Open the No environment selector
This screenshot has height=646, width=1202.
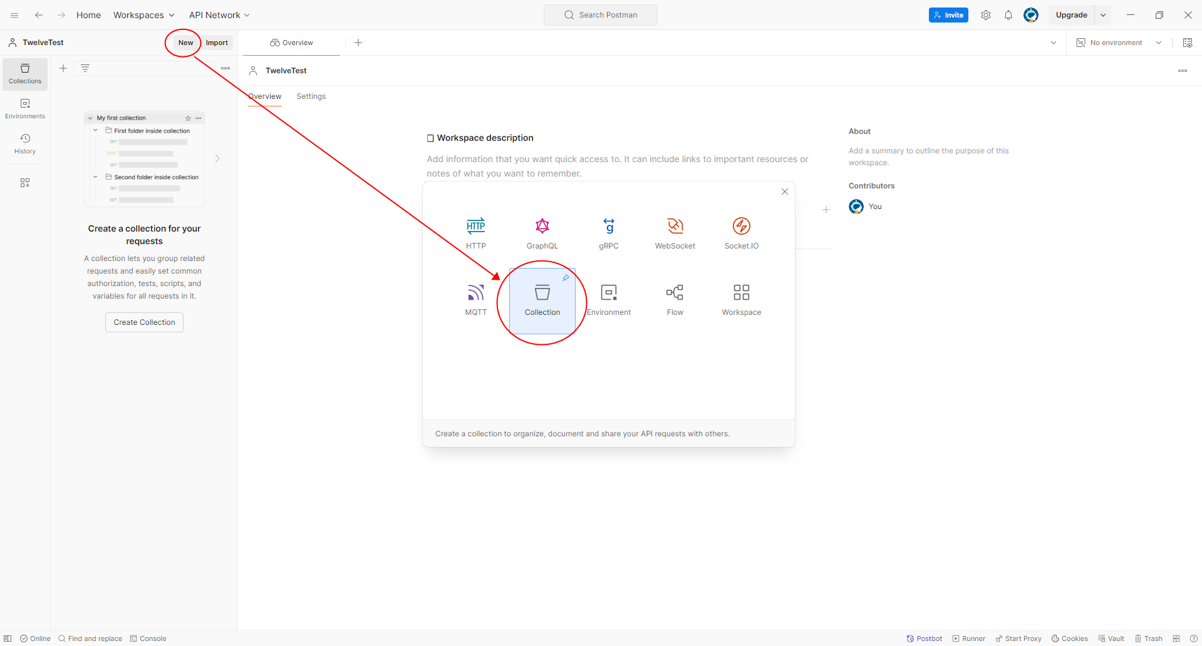click(x=1119, y=43)
